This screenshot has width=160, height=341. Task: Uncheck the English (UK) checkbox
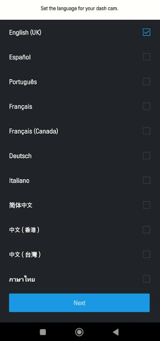147,33
